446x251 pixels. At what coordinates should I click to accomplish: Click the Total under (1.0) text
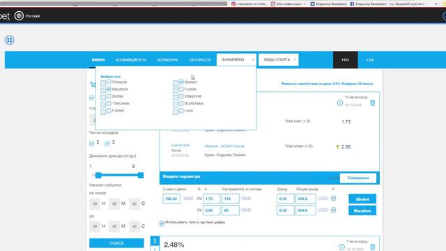coord(299,146)
